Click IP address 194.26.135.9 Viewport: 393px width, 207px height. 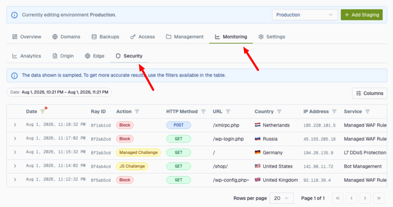pos(318,153)
